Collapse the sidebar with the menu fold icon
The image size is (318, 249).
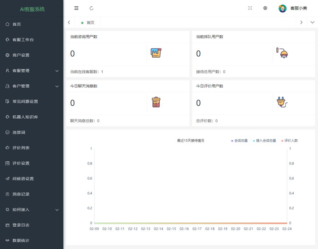click(x=76, y=8)
